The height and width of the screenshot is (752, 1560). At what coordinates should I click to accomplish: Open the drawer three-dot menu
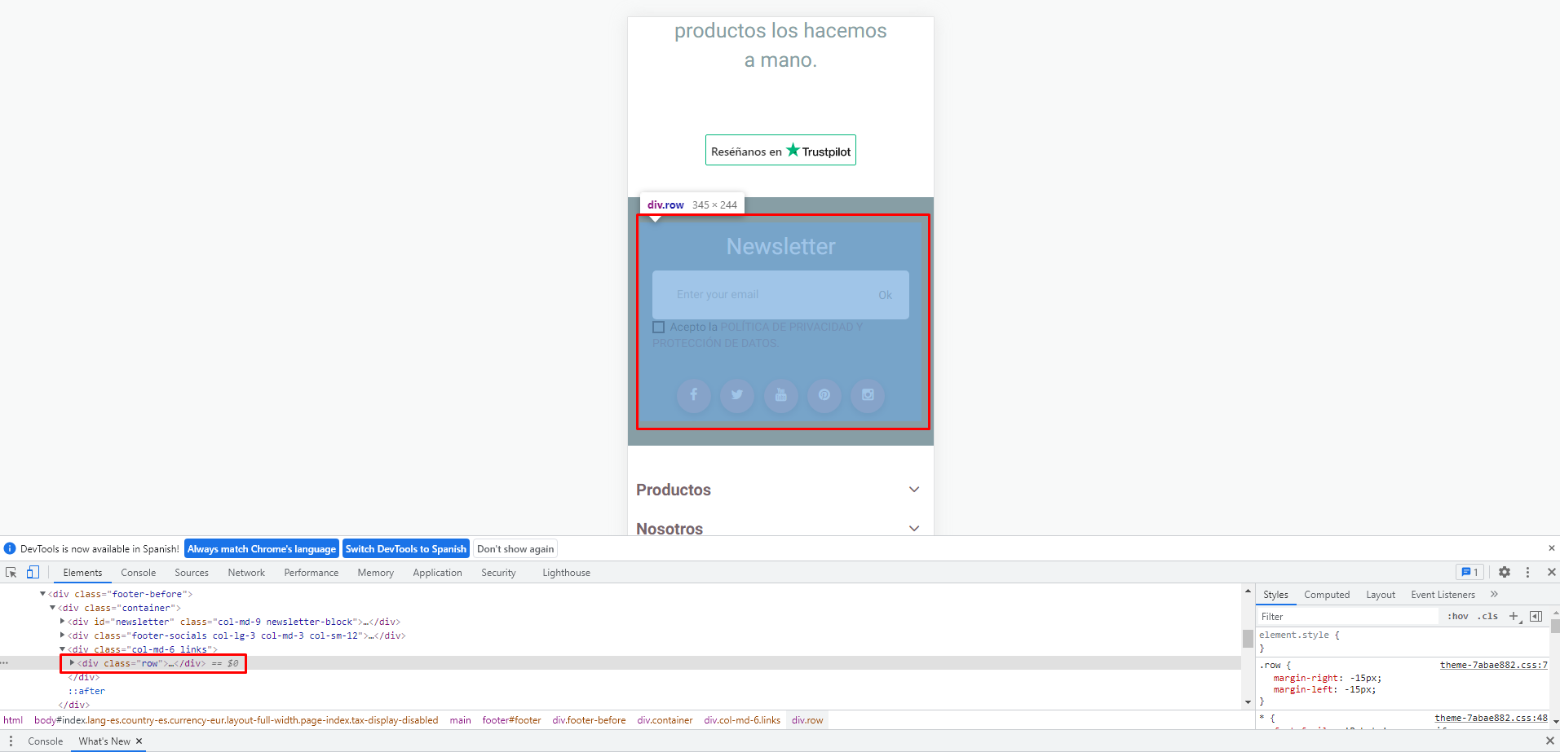[11, 741]
